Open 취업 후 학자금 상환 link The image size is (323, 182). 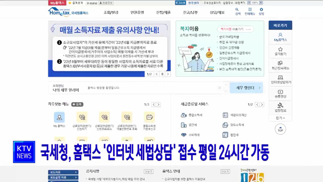(x=231, y=42)
